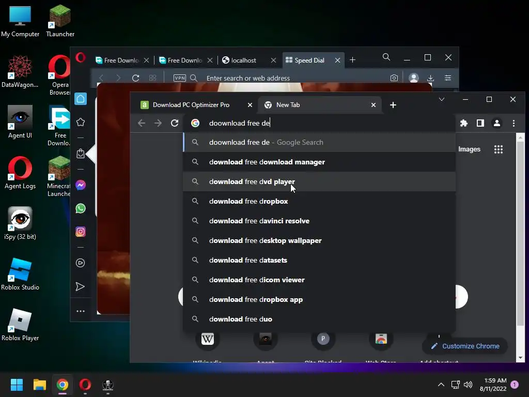Open Opera easy setup sliders icon

(x=448, y=78)
